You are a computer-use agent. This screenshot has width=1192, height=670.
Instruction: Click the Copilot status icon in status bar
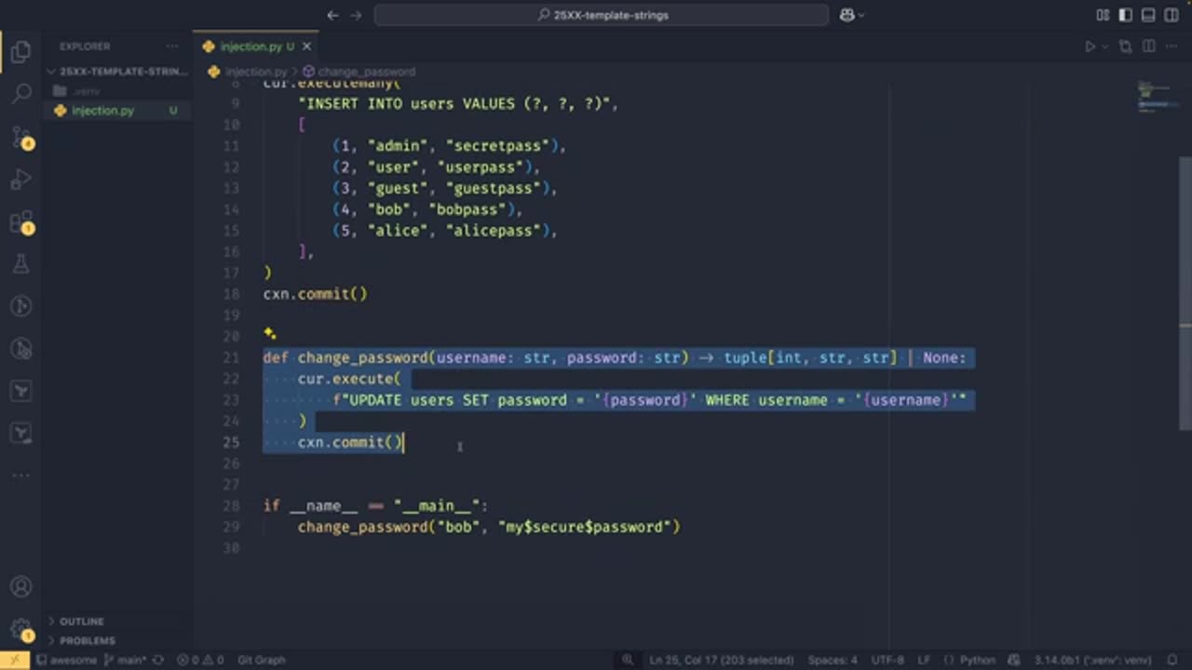point(1013,660)
